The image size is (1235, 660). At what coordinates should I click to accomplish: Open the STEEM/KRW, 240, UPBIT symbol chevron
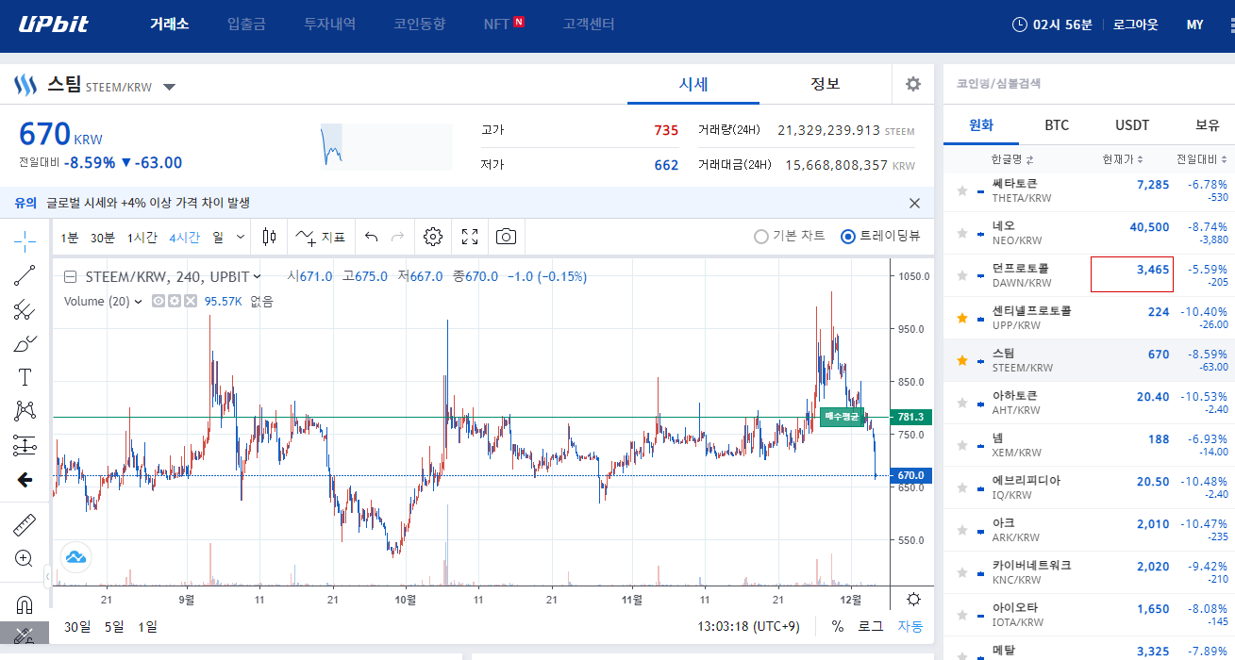click(258, 277)
